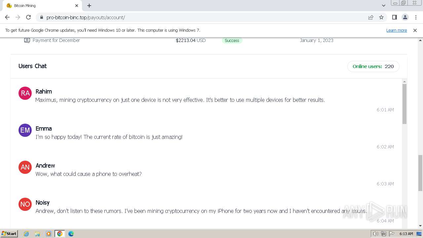Click Noisy's NO avatar
423x238 pixels.
pyautogui.click(x=25, y=204)
